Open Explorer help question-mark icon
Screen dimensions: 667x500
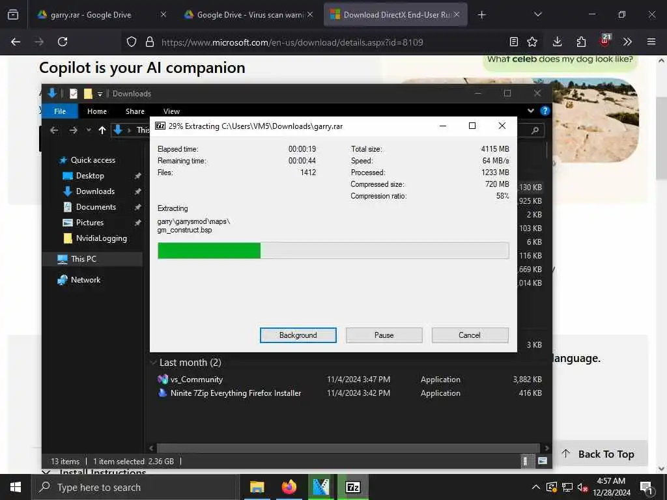(x=545, y=111)
